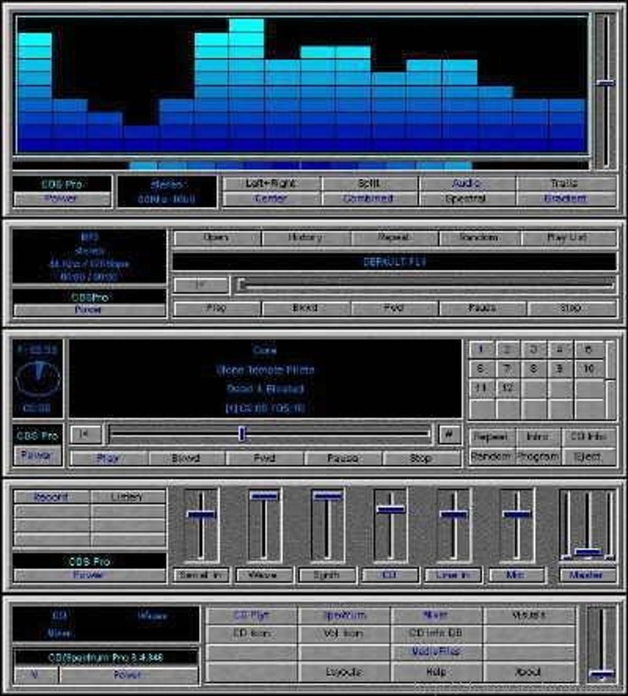Click Play in the CD player
628x696 pixels.
108,458
